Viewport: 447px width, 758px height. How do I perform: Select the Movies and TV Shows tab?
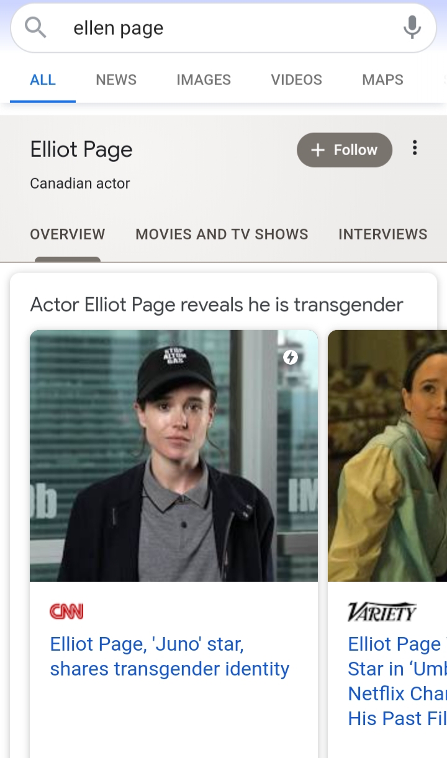point(222,234)
